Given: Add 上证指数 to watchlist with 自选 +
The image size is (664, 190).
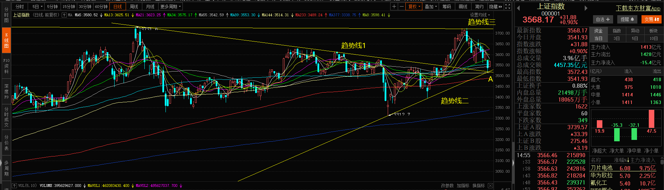Looking at the screenshot, I should [603, 20].
